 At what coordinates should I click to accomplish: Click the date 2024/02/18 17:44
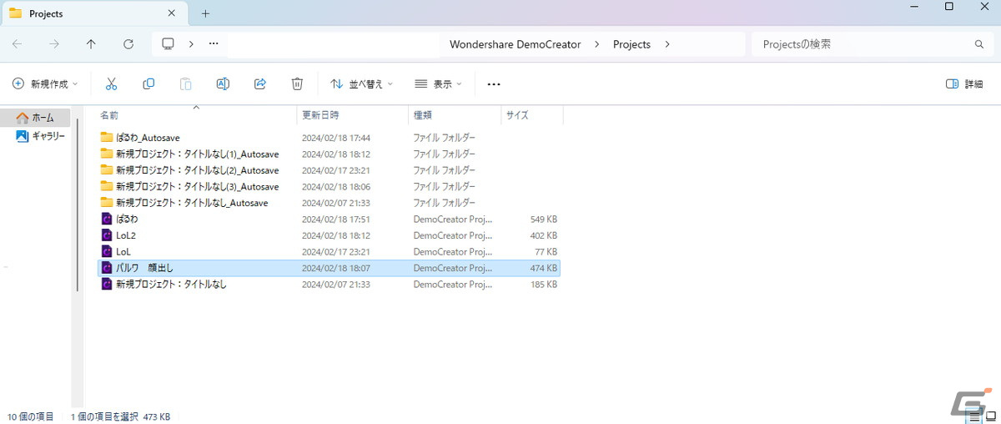click(x=335, y=138)
